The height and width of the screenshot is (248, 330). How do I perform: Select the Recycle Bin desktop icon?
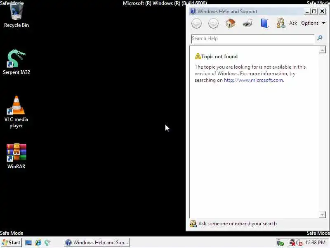click(x=16, y=15)
